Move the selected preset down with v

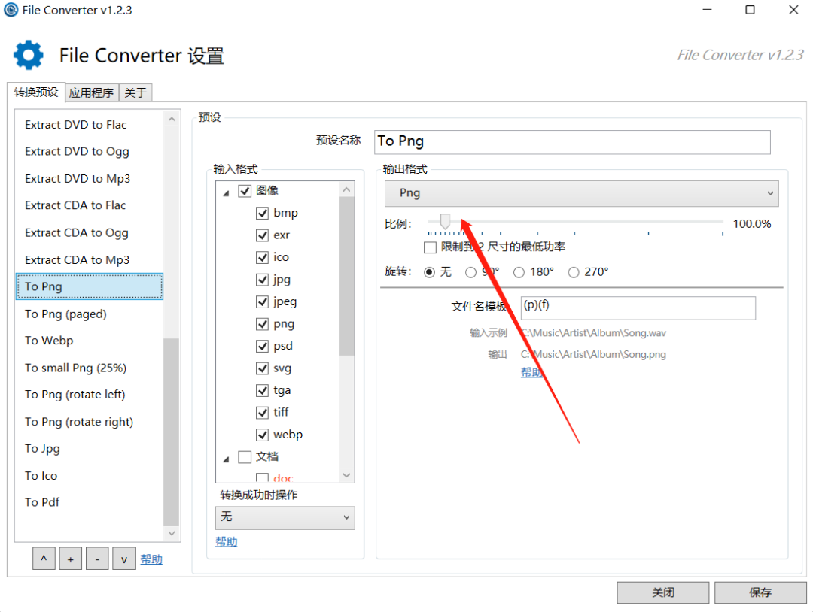[x=123, y=559]
